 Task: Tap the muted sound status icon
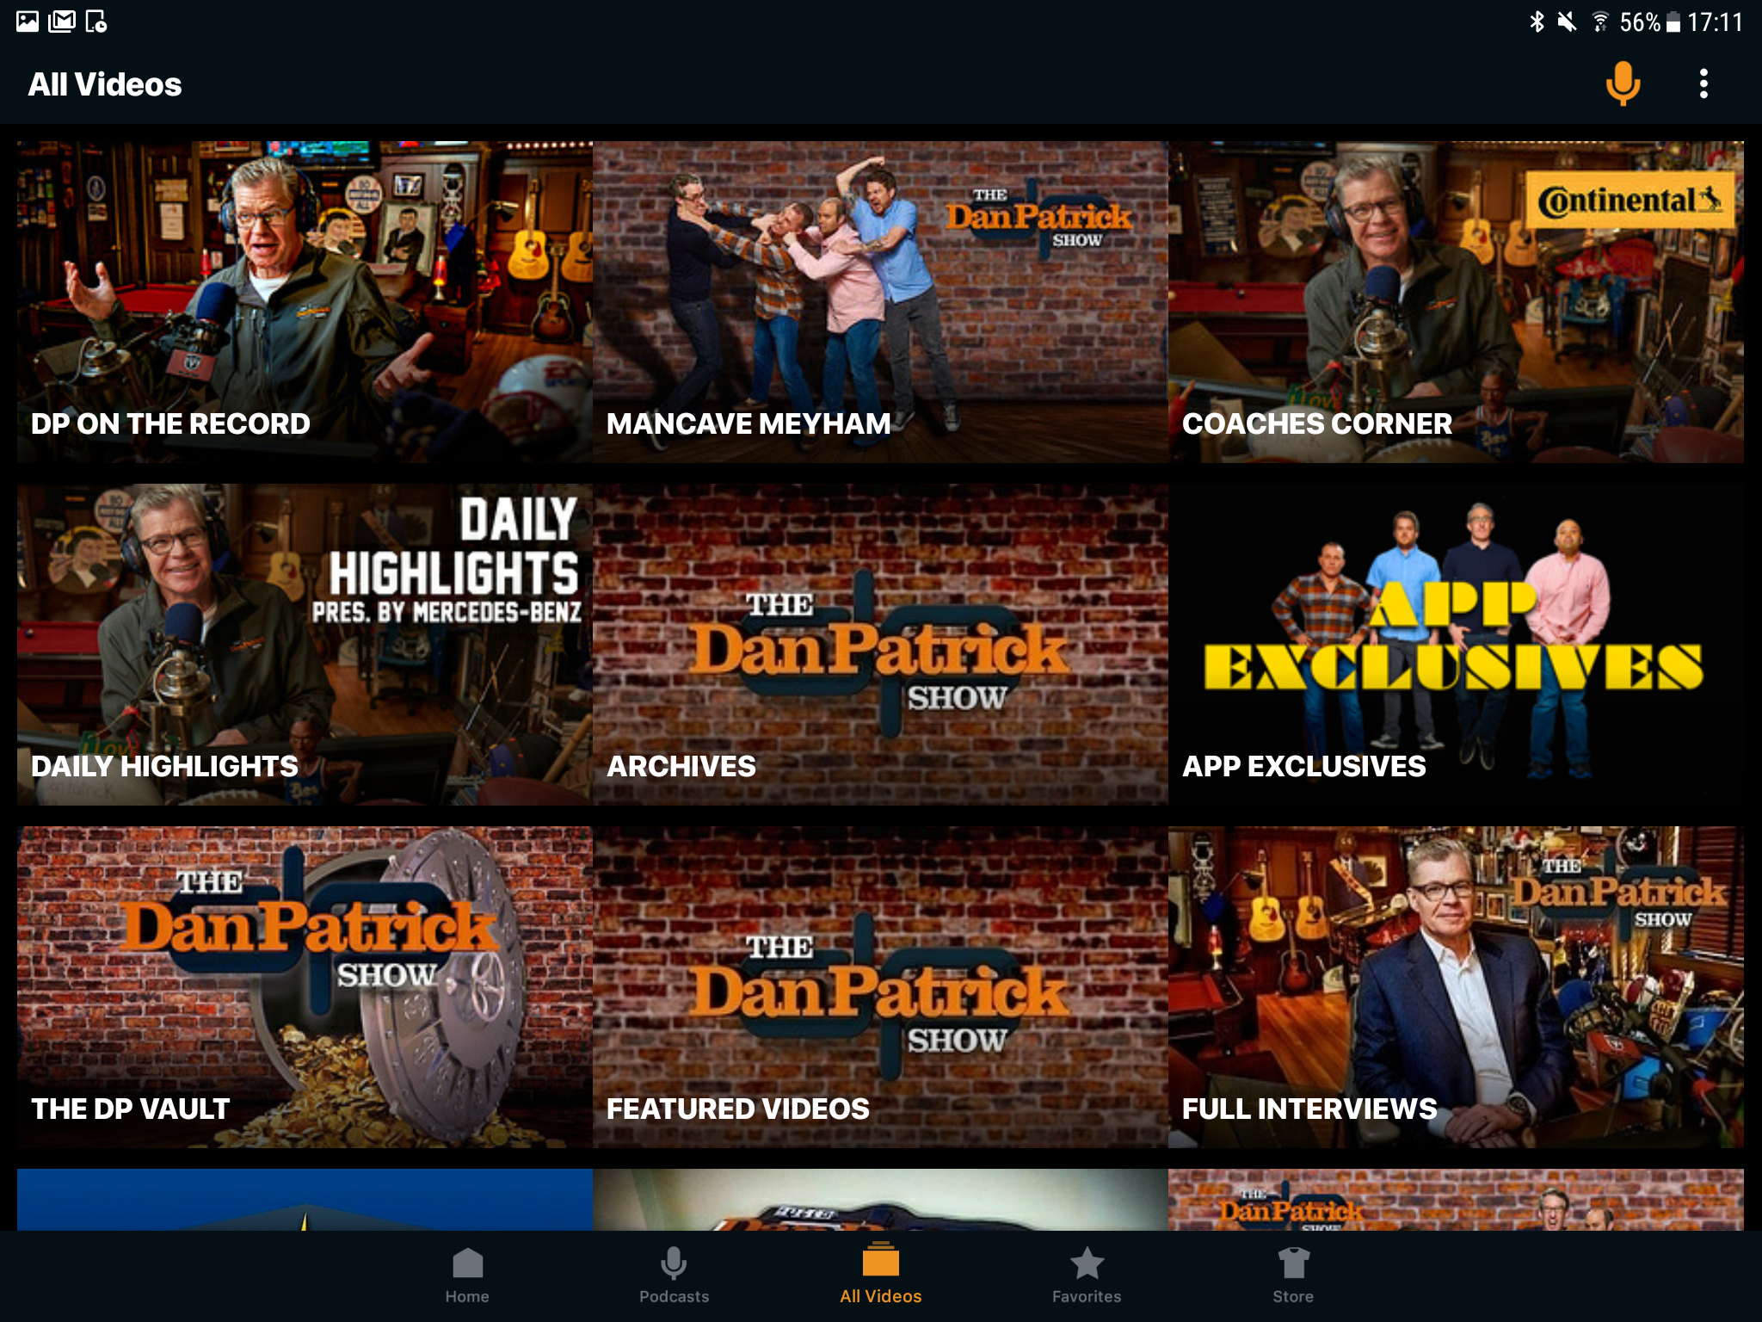[1567, 22]
